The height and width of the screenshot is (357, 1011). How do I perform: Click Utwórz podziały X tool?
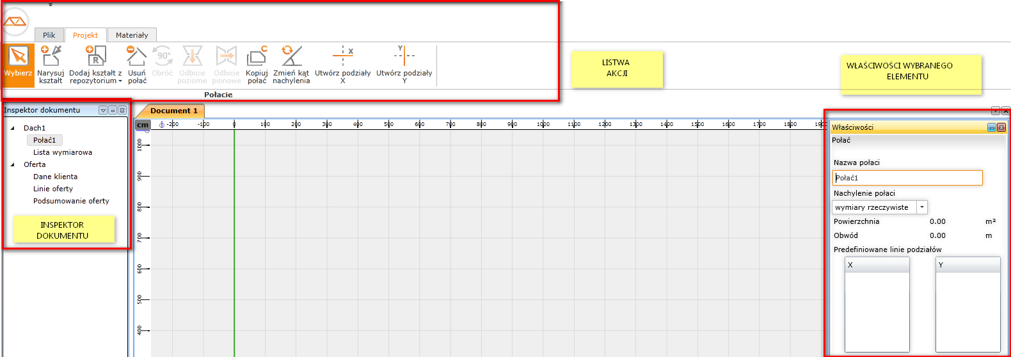[342, 64]
